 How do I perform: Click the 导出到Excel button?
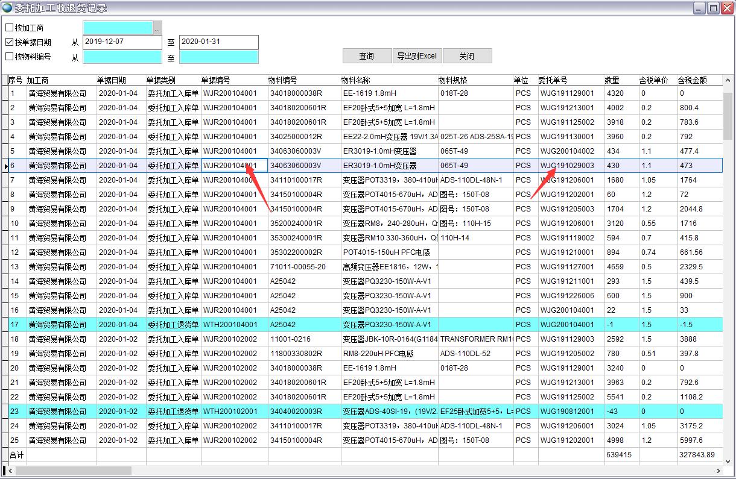pos(417,56)
